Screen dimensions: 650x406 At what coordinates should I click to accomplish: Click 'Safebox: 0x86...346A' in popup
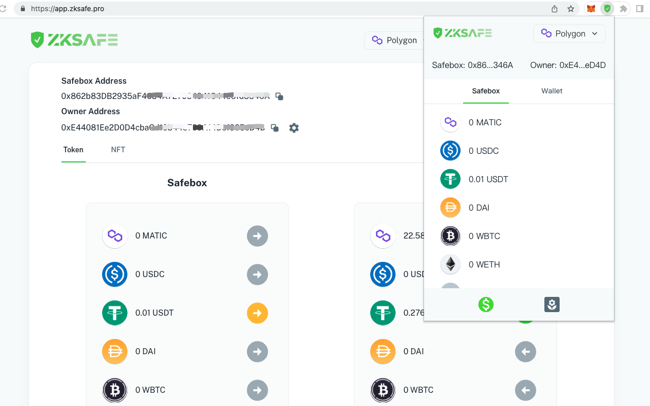click(472, 65)
